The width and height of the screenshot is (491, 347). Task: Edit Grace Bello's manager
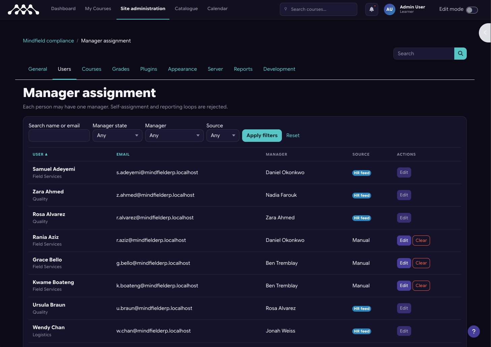(x=404, y=263)
